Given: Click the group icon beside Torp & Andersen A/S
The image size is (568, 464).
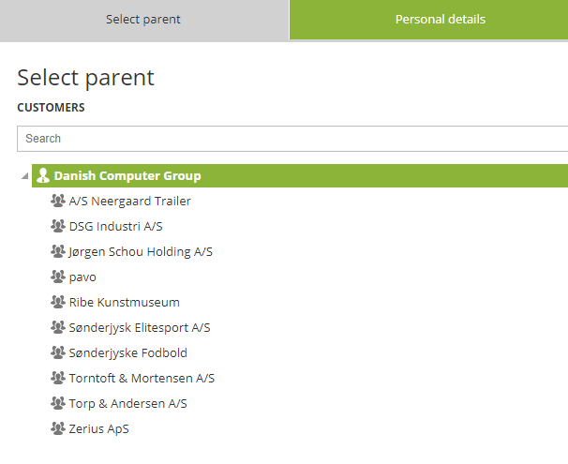Looking at the screenshot, I should click(58, 403).
